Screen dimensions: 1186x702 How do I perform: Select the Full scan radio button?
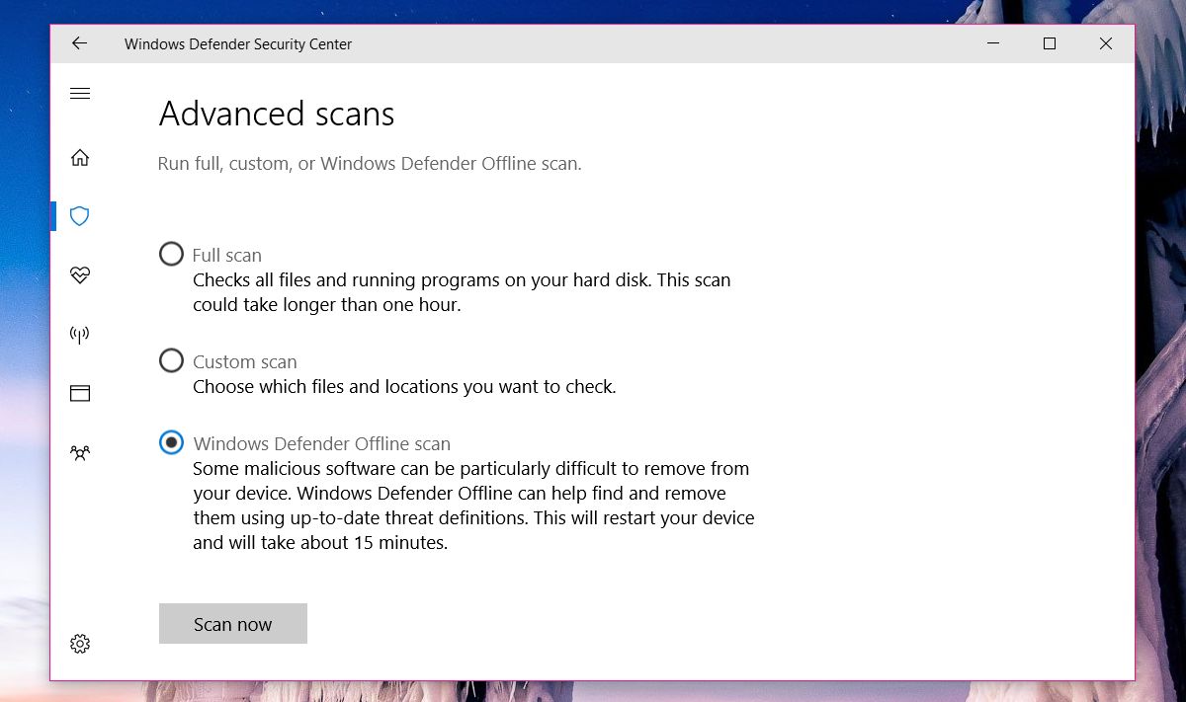tap(171, 255)
